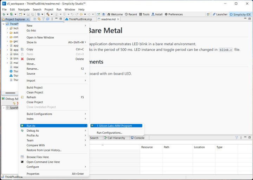Image resolution: width=253 pixels, height=180 pixels.
Task: Toggle Link with Editor in Project Explorer
Action: tap(39, 19)
